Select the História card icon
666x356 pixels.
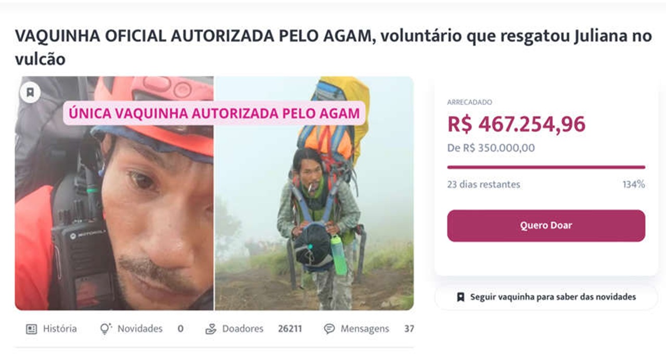[32, 328]
